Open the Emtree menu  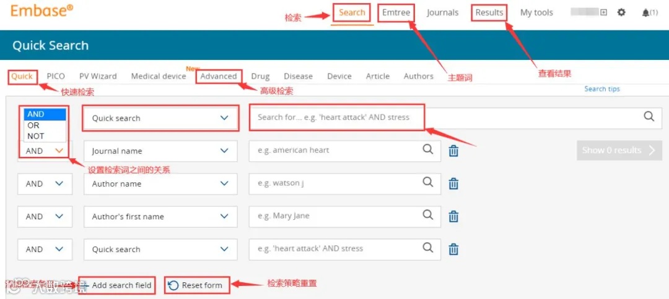point(396,12)
